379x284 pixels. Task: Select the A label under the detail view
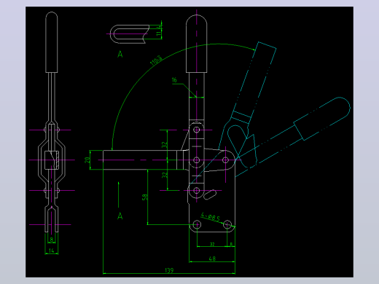coord(120,55)
